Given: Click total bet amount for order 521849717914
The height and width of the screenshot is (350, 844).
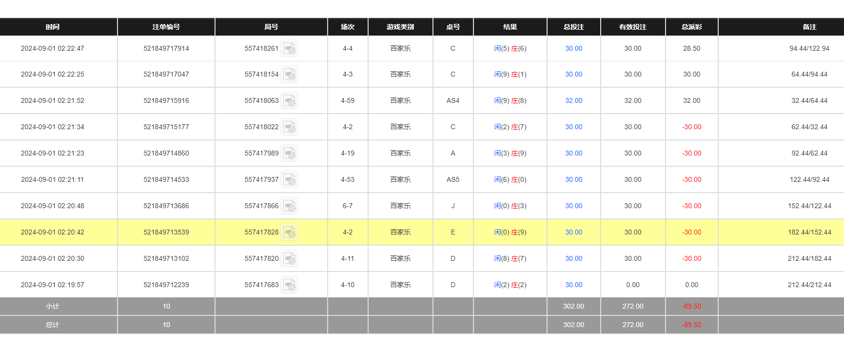Looking at the screenshot, I should (x=573, y=49).
